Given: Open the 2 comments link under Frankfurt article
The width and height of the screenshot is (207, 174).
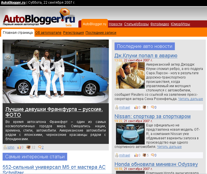Looking at the screenshot, I should (x=43, y=147).
